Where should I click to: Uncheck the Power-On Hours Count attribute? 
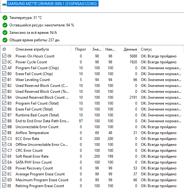(x=4, y=56)
